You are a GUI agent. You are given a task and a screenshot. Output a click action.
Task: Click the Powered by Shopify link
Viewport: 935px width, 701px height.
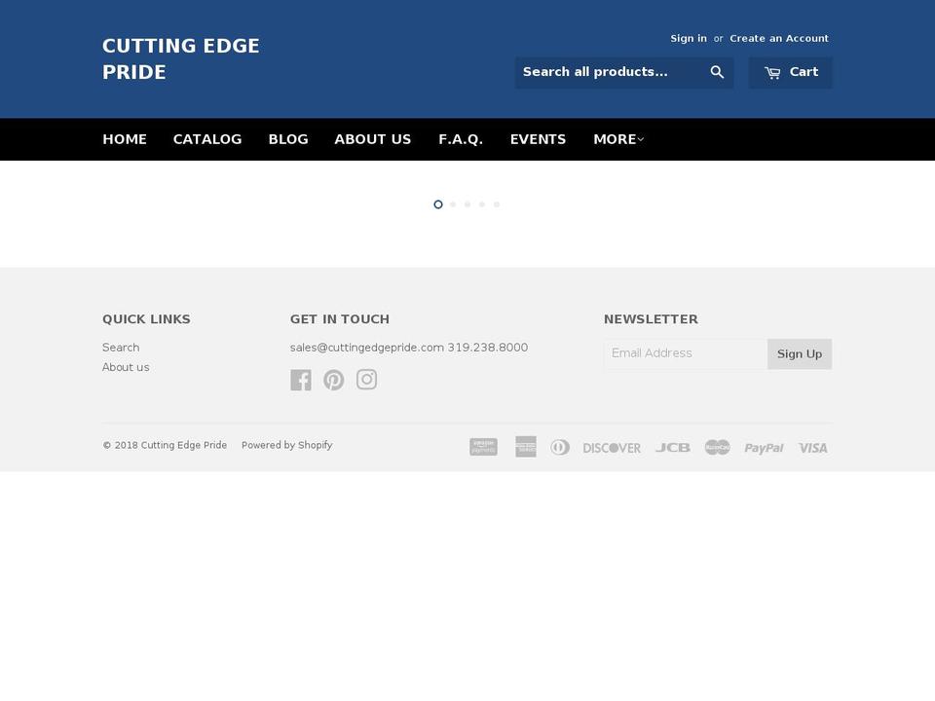click(286, 445)
